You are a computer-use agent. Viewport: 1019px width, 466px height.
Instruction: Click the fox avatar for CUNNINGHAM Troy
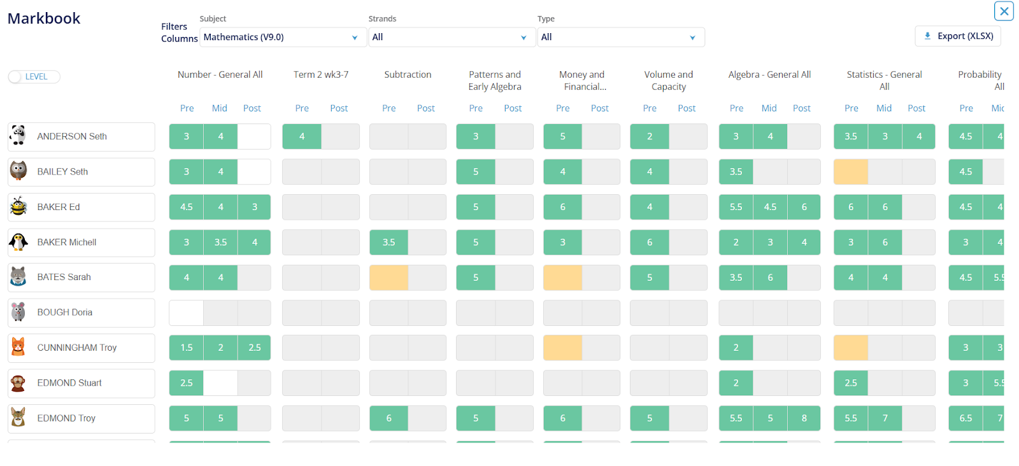click(x=18, y=348)
